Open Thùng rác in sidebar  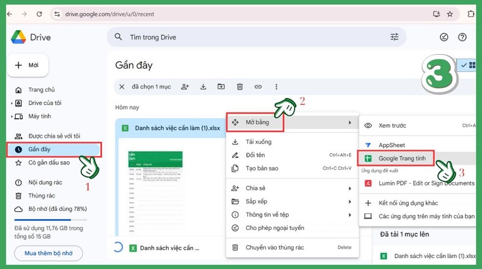[42, 196]
